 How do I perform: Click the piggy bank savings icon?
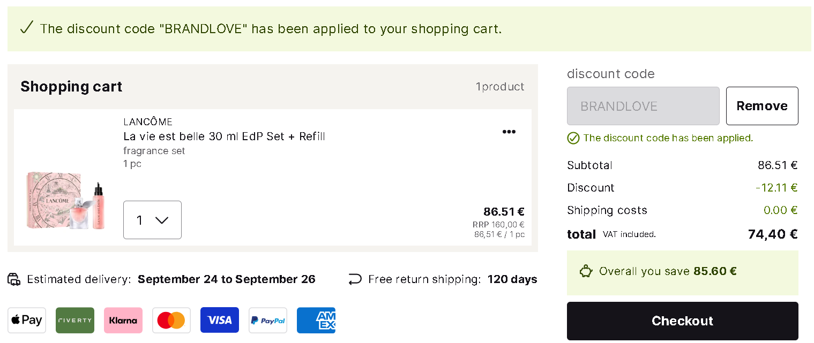586,271
